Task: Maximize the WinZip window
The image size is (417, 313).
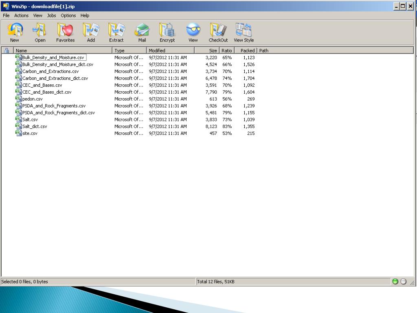Action: tap(403, 7)
